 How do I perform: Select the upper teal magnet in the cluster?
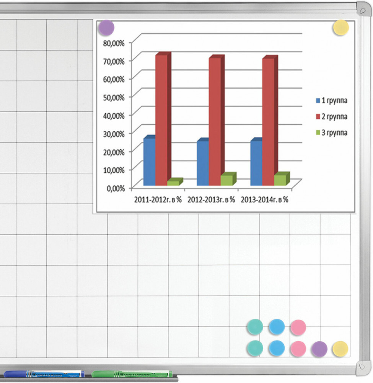click(255, 327)
